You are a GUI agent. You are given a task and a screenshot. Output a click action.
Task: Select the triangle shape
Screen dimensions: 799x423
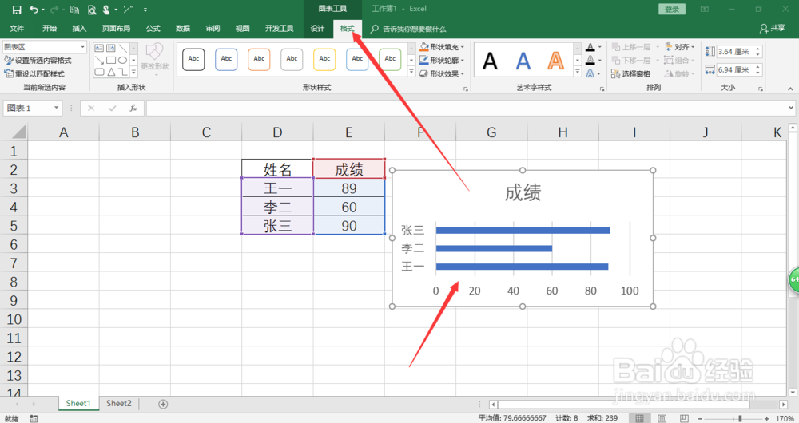tap(110, 72)
